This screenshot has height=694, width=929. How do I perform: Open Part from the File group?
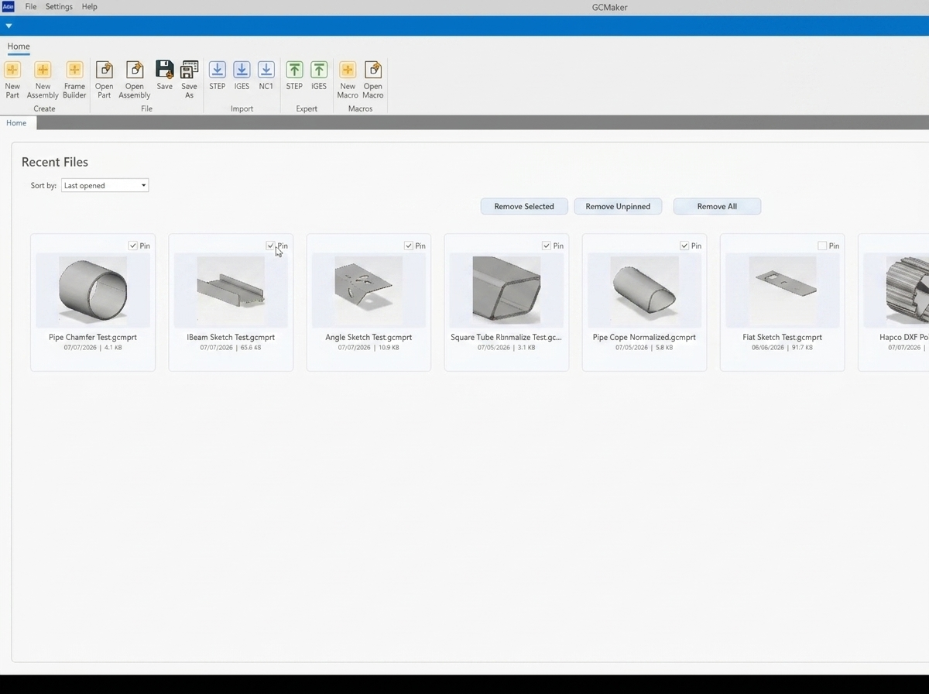click(x=104, y=80)
